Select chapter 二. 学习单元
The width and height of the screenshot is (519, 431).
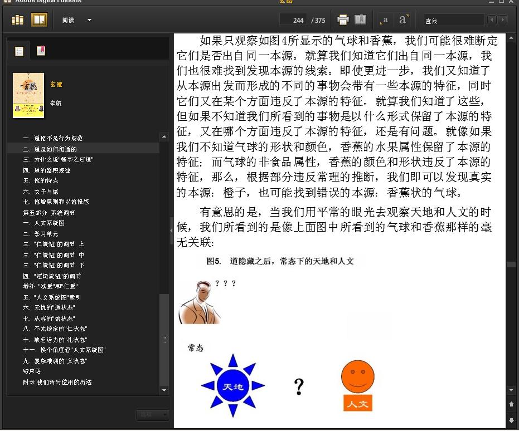pyautogui.click(x=40, y=234)
